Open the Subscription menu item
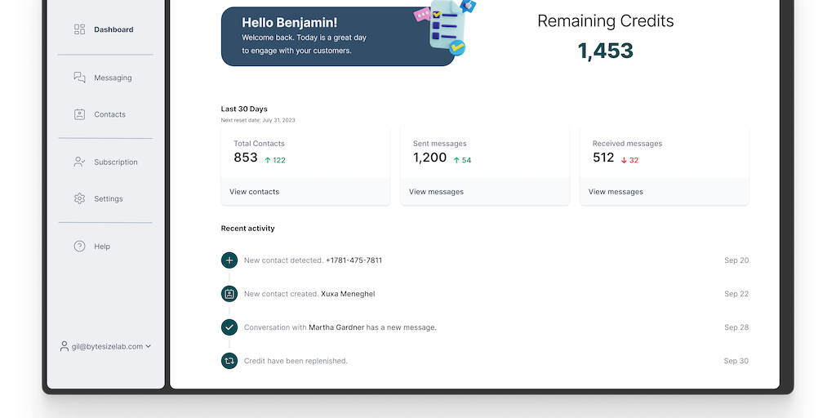Viewport: 836px width, 418px height. coord(115,162)
